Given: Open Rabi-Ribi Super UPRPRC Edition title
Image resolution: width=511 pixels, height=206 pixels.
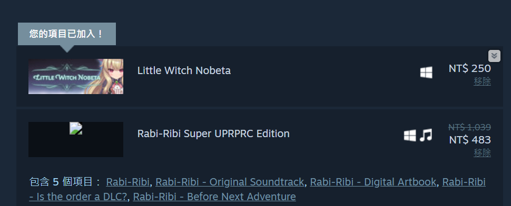Looking at the screenshot, I should (x=213, y=133).
